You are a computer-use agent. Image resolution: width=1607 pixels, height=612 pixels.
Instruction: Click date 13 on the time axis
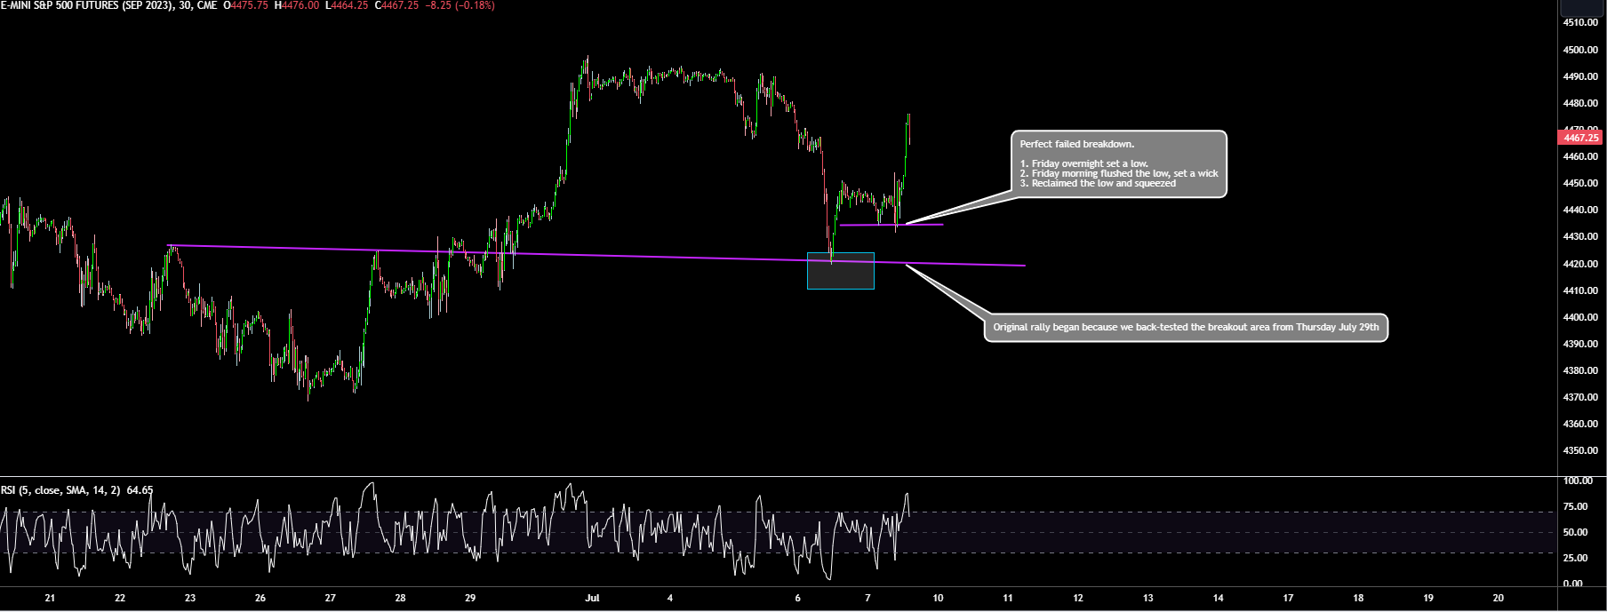point(1148,598)
